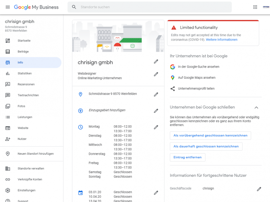Open Auf Google Maps ansehen
Viewport: 270px width, 202px height.
(197, 78)
